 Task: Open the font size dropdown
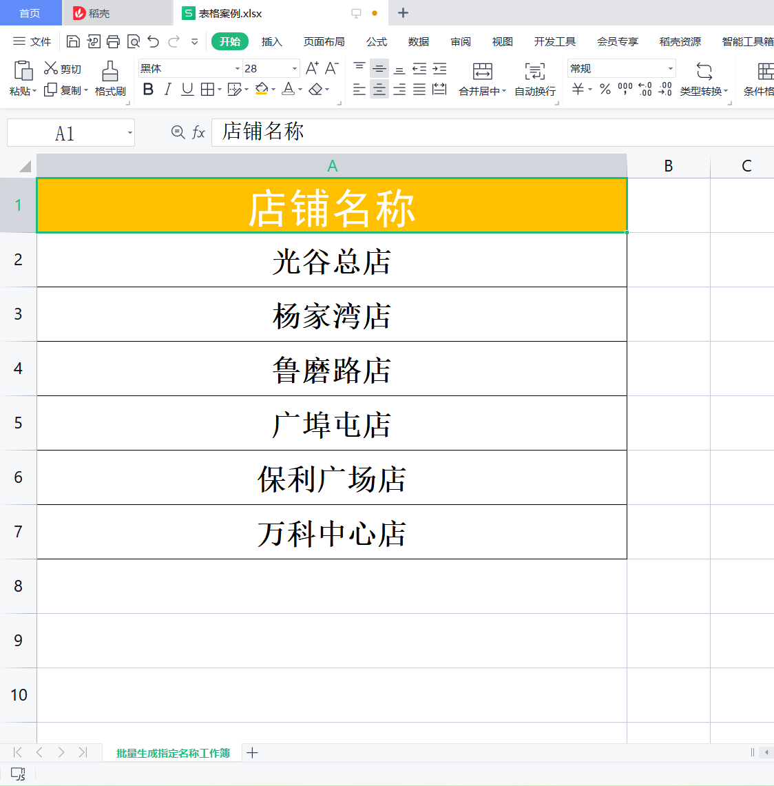click(295, 69)
